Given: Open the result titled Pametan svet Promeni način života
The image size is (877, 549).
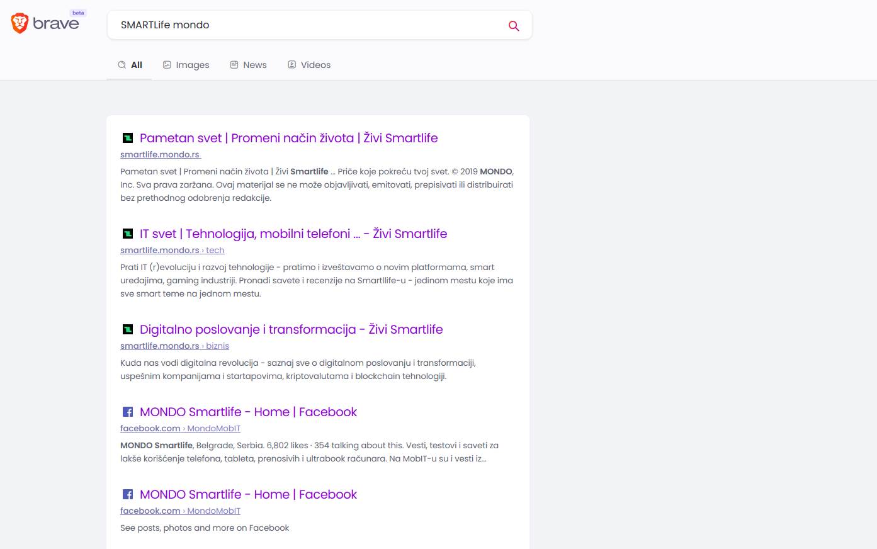Looking at the screenshot, I should [288, 138].
